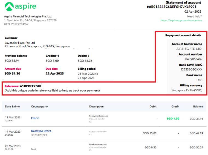
Task: Click previous balance value SGD 35.94
Action: [12, 61]
